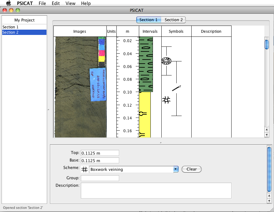Click the properties panel scrollbar down arrow
The width and height of the screenshot is (274, 212).
click(269, 201)
